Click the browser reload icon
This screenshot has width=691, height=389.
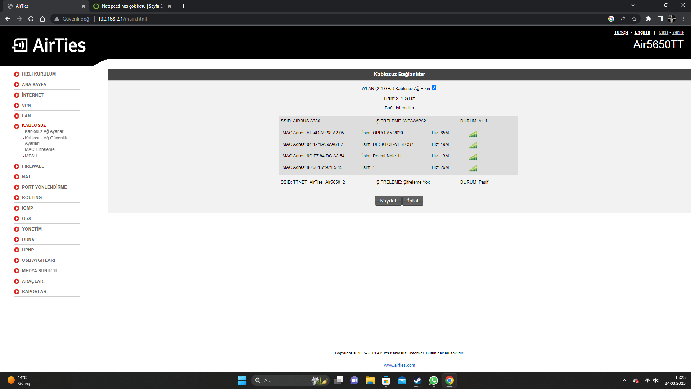(31, 19)
